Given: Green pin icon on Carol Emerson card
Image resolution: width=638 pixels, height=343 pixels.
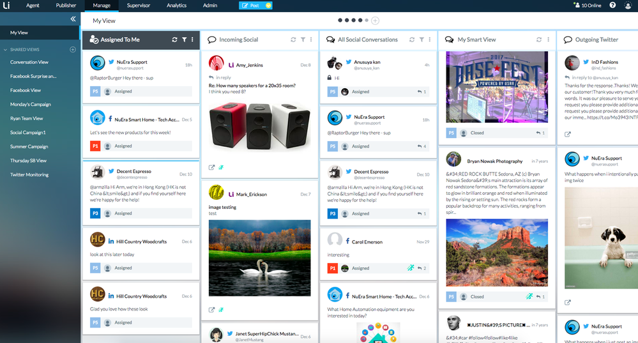Looking at the screenshot, I should point(411,268).
